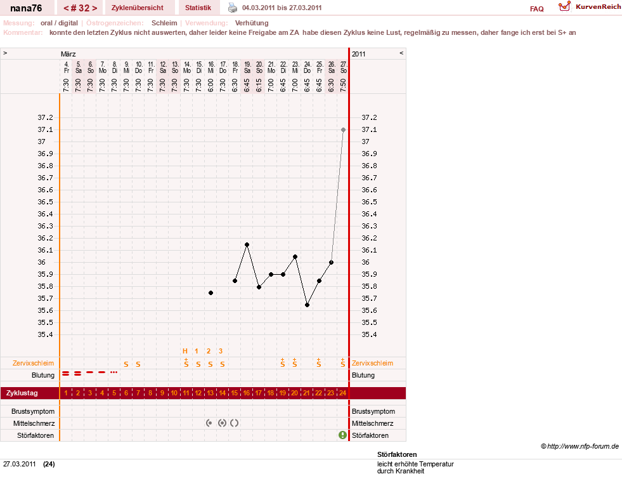Click the 27.03.2011 date in footer
The width and height of the screenshot is (622, 488).
[20, 464]
